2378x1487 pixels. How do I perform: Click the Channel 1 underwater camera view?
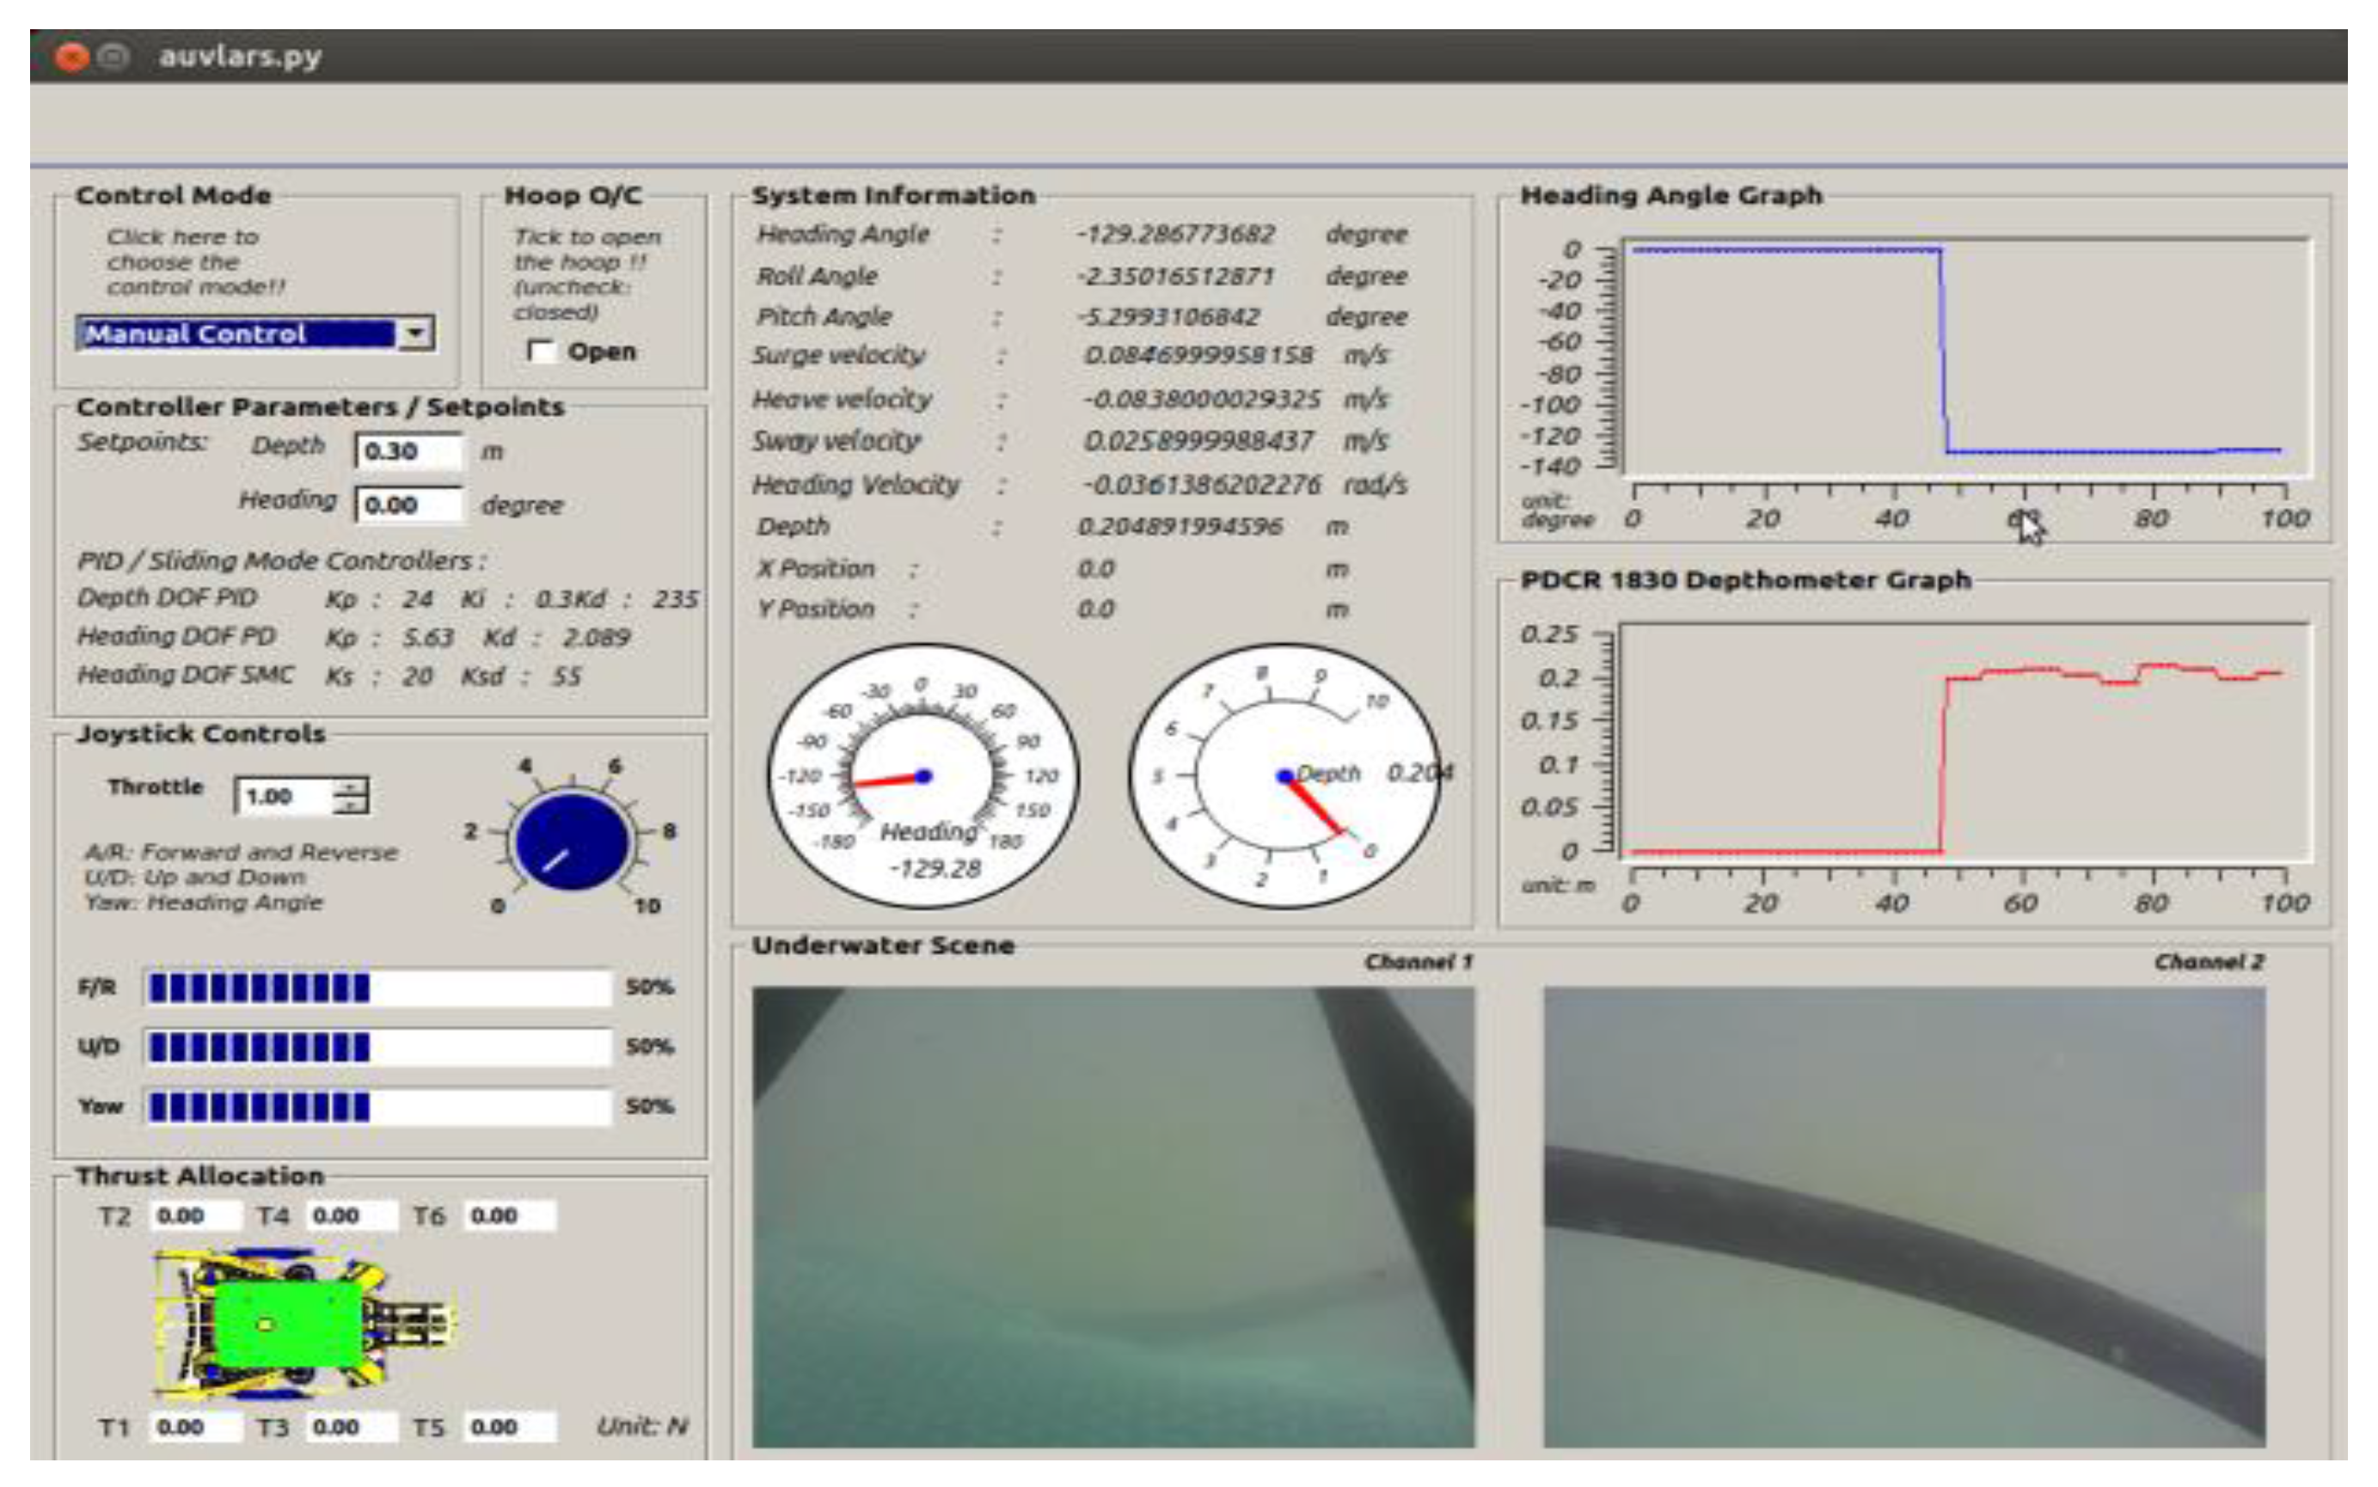[x=1112, y=1216]
